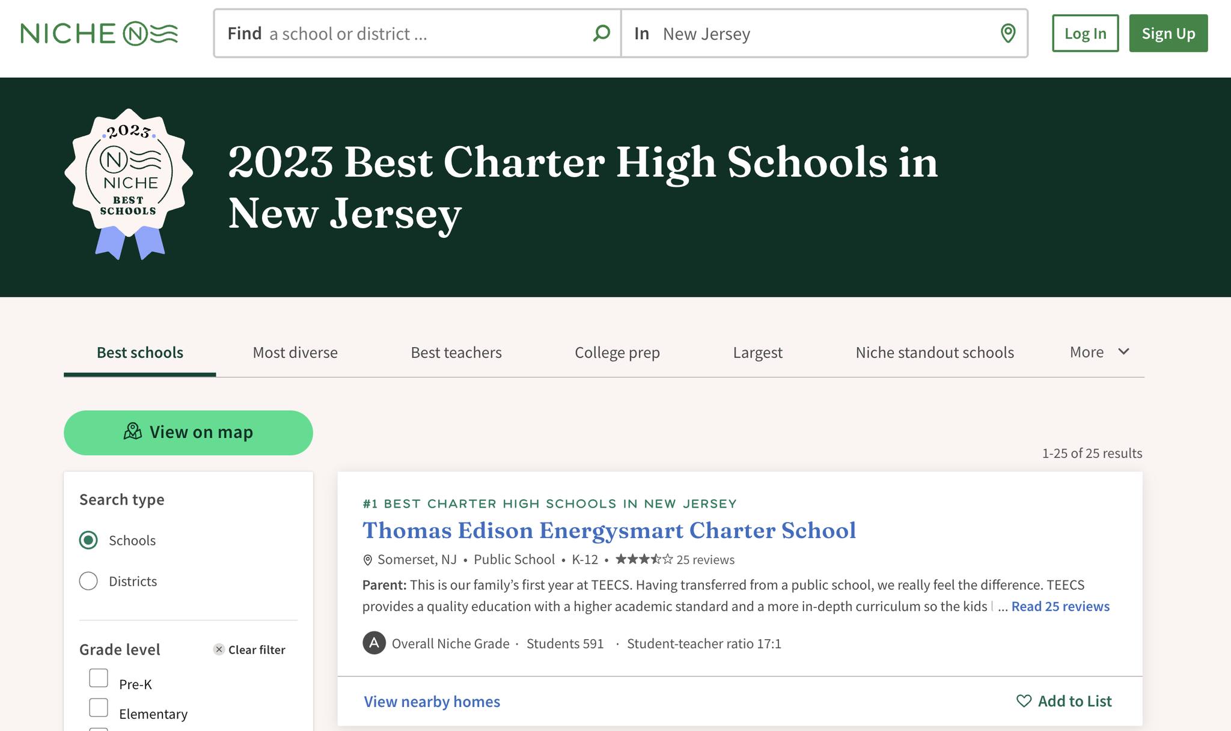Open the College prep tab
Screen dimensions: 1231x731
click(x=617, y=353)
